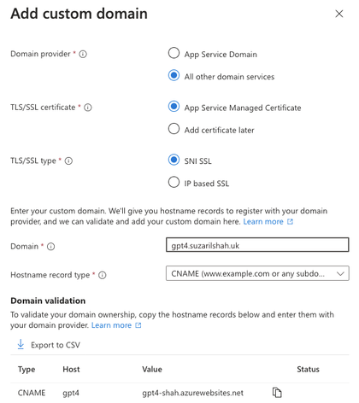This screenshot has height=403, width=359.
Task: Select App Service Domain radio option
Action: pyautogui.click(x=174, y=53)
